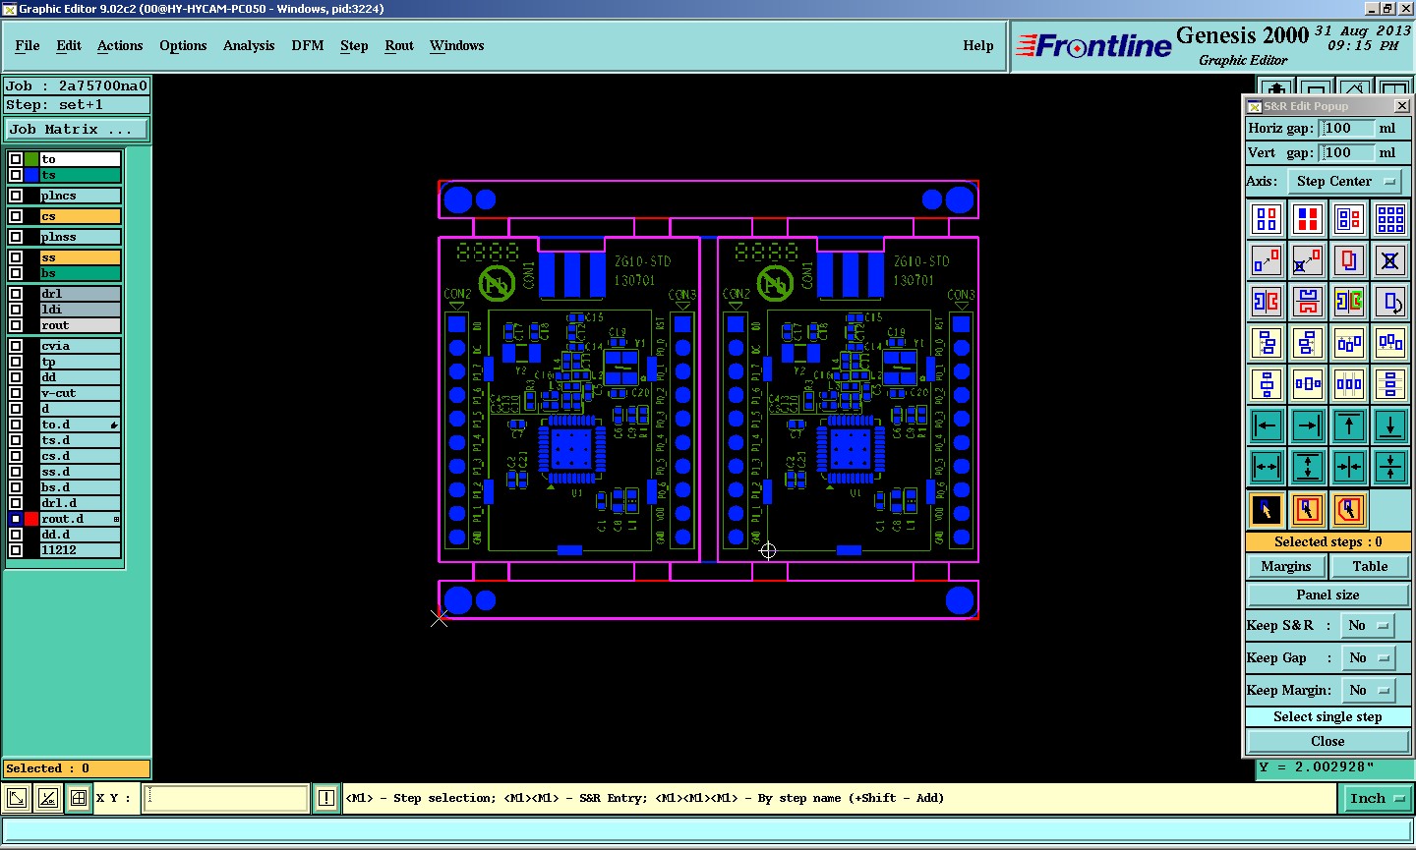This screenshot has width=1416, height=850.
Task: Click the snap right arrow icon
Action: 1308,425
